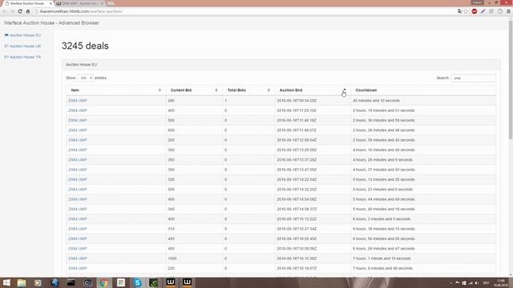Click the taskbar input language indicator
Screen dimensions: 513x288
[x=487, y=283]
